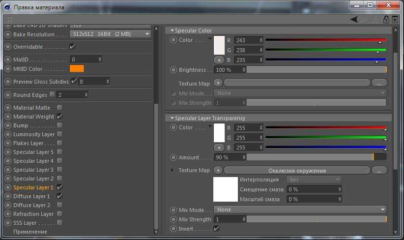The image size is (404, 240).
Task: Click the Окклюзия окружения texture button
Action: [297, 171]
